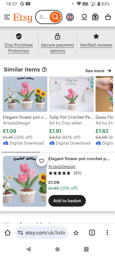Open the UK flag region selector

pyautogui.click(x=70, y=17)
